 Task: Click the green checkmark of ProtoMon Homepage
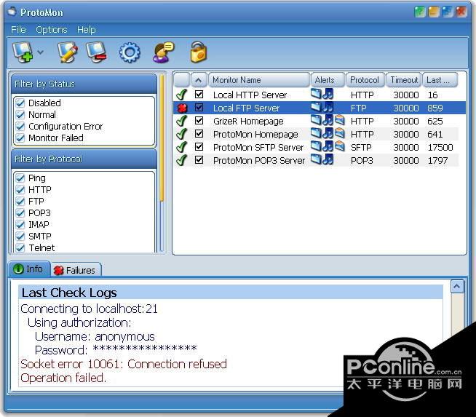(x=181, y=134)
